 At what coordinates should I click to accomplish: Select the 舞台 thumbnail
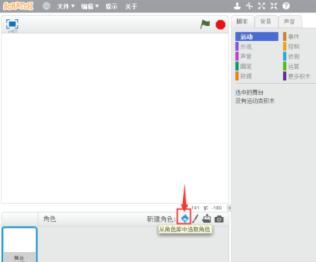click(20, 245)
